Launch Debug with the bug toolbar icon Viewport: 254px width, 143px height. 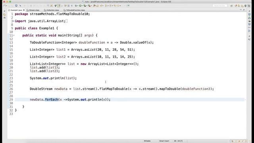(x=76, y=6)
